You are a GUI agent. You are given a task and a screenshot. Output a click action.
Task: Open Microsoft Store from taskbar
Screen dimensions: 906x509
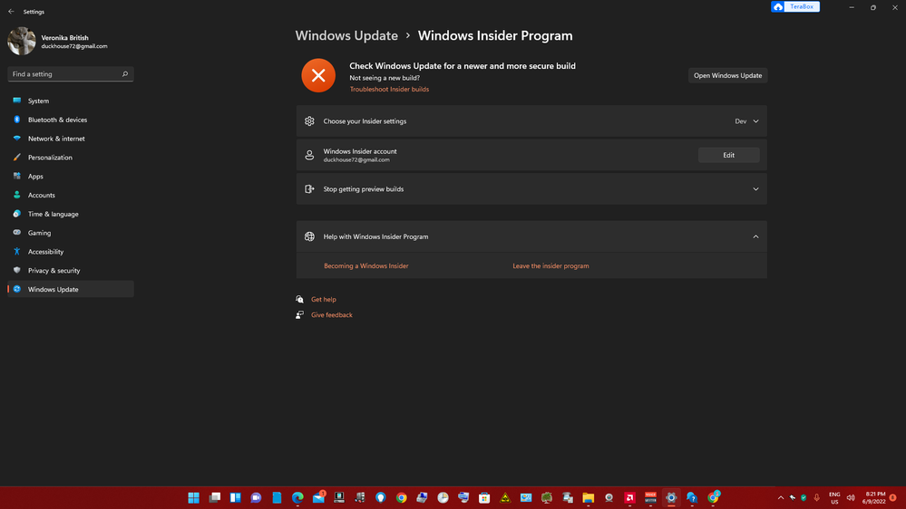(484, 497)
